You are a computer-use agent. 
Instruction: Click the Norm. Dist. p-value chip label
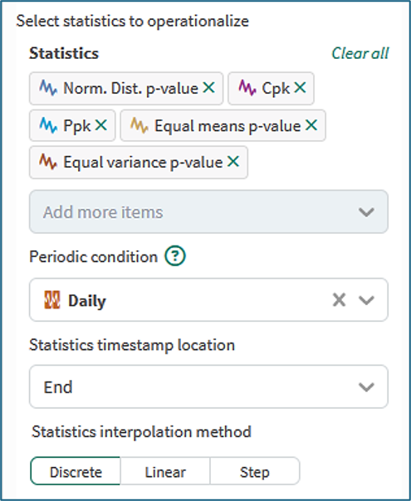130,88
